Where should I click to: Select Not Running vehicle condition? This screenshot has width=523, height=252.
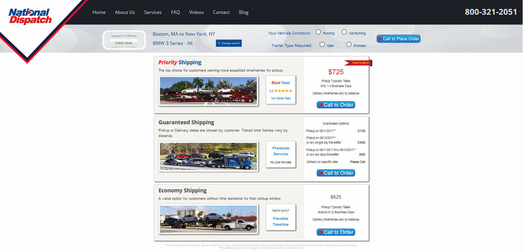click(x=344, y=32)
